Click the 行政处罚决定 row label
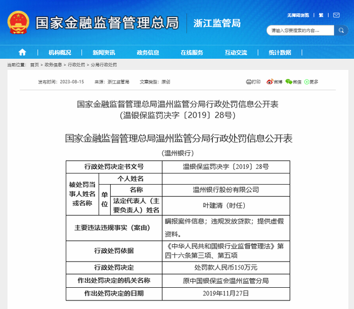 [114, 268]
